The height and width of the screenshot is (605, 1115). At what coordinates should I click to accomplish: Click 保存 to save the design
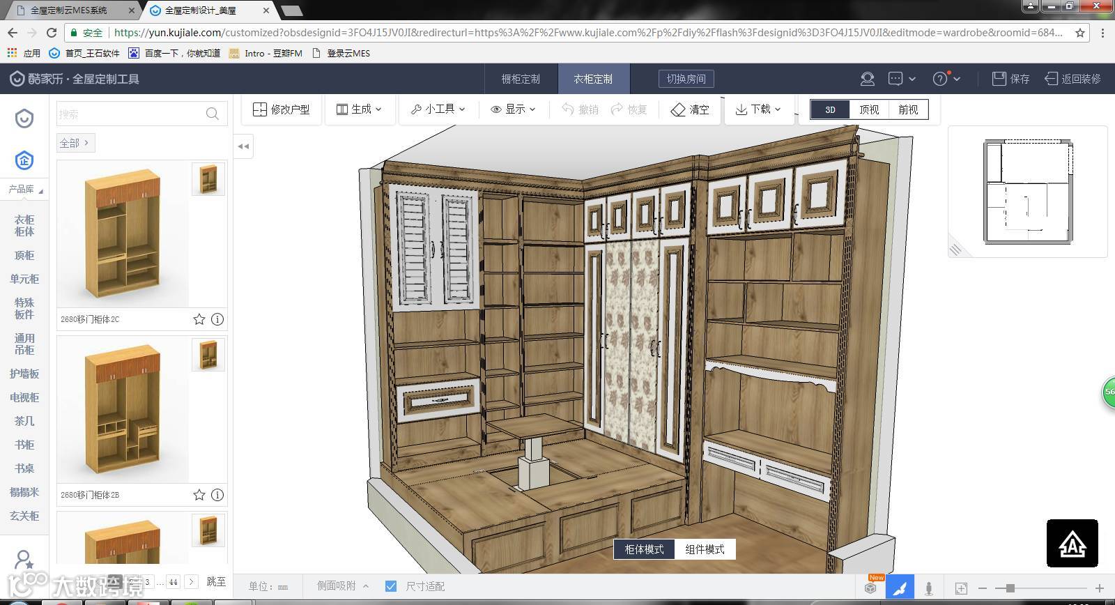pyautogui.click(x=1010, y=79)
